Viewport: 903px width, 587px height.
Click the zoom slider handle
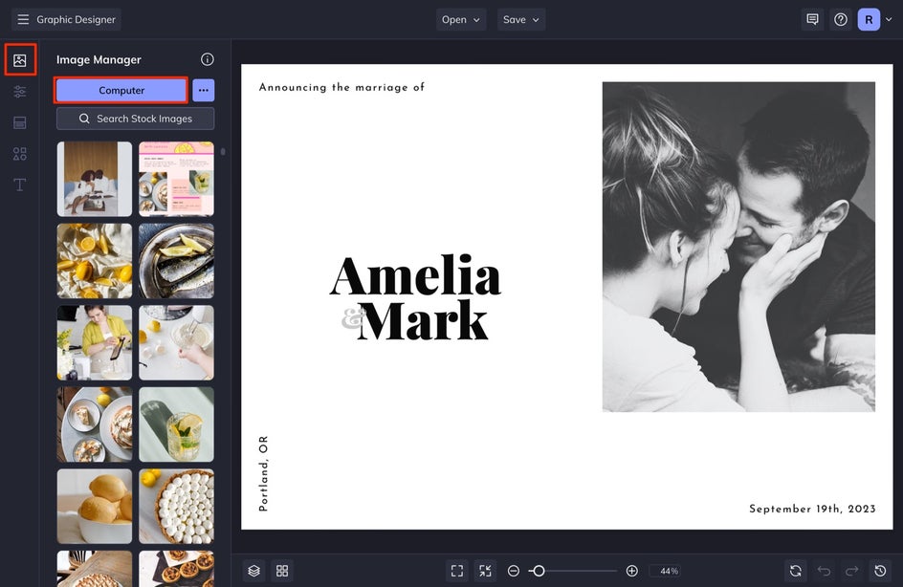tap(539, 571)
